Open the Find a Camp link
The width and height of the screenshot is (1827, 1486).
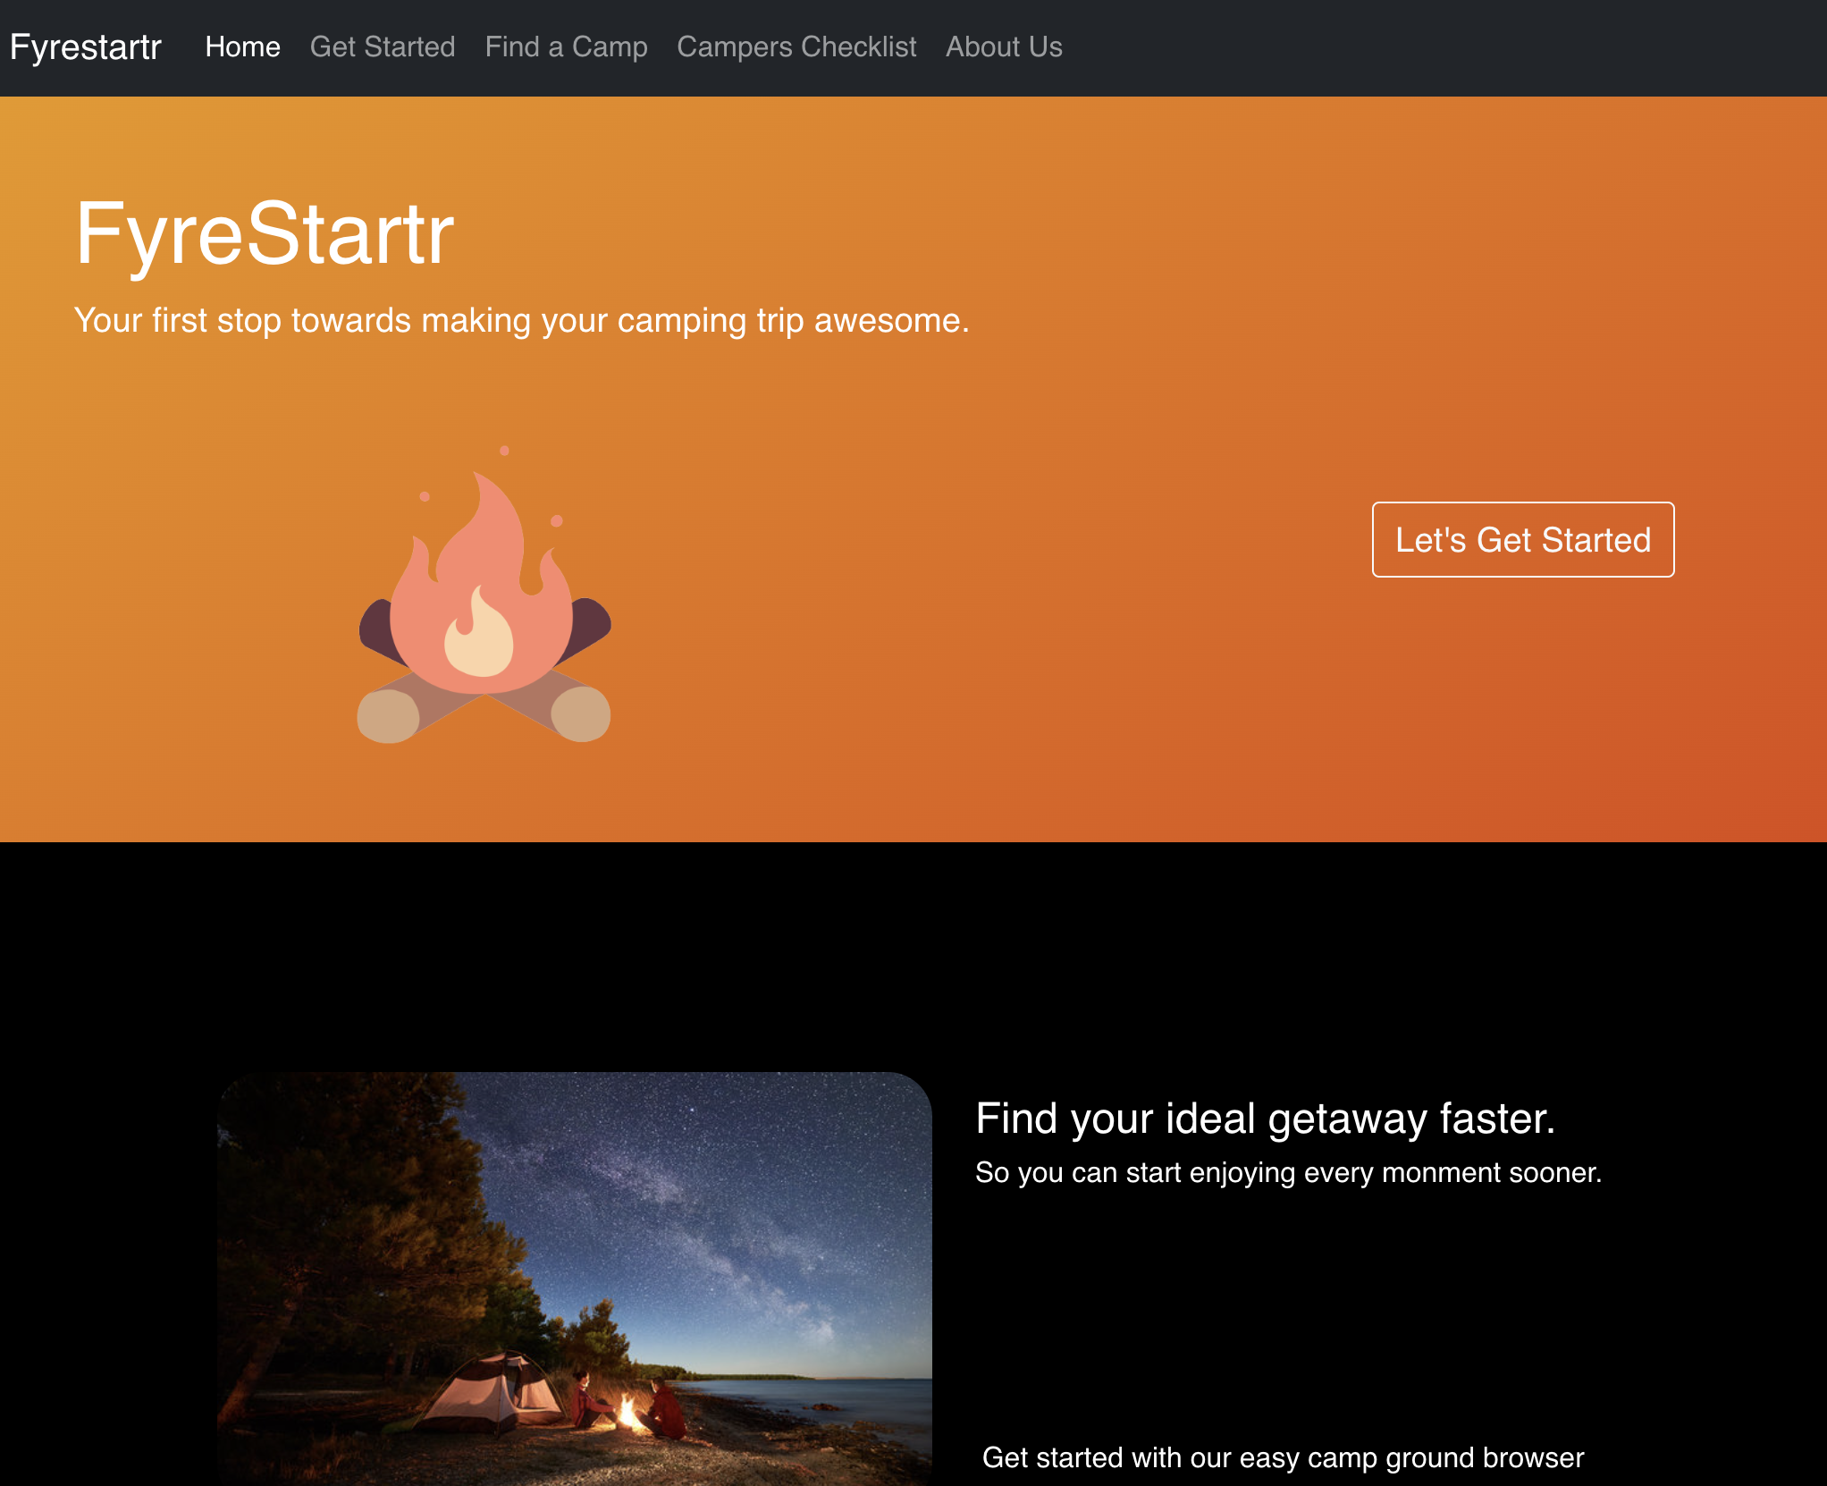pos(566,47)
